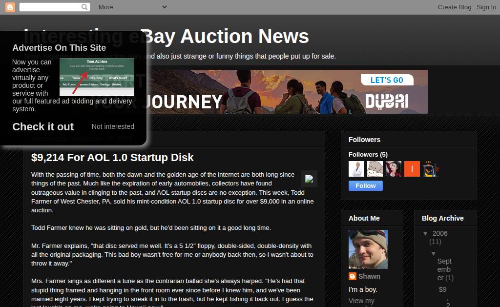Click the More menu chevron arrow
This screenshot has width=500, height=307.
coord(164,7)
